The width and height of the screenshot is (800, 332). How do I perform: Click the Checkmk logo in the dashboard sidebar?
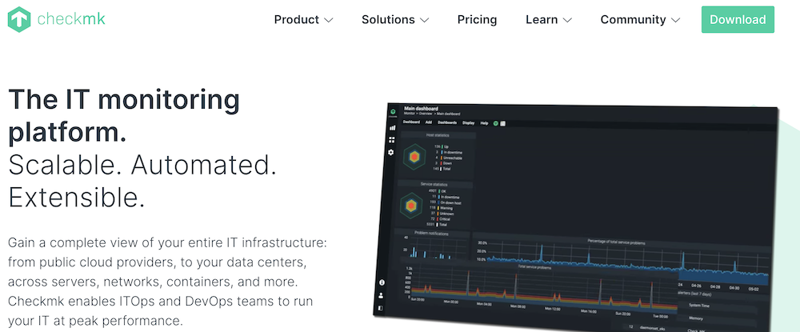[x=393, y=112]
